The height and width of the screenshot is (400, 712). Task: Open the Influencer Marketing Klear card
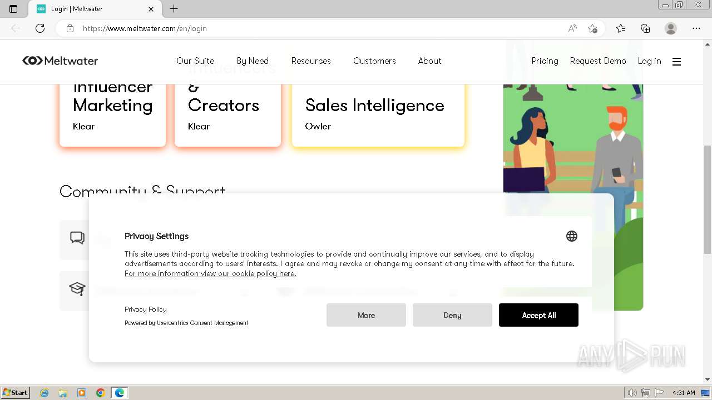(x=112, y=115)
